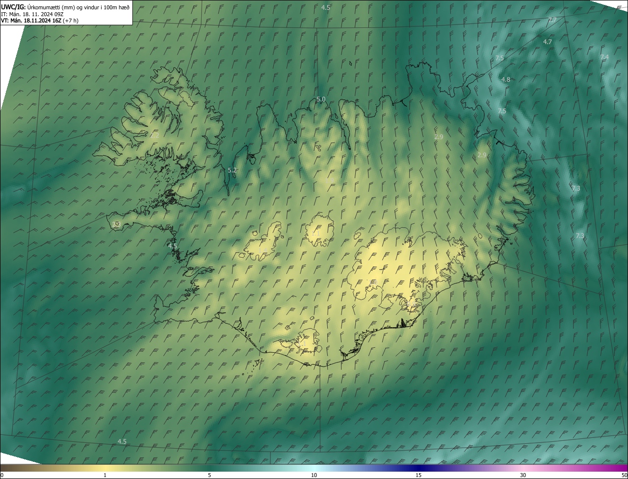Click the 'UWC/IG: Úrkomumætti (mm)' title line
The height and width of the screenshot is (479, 628).
[65, 7]
